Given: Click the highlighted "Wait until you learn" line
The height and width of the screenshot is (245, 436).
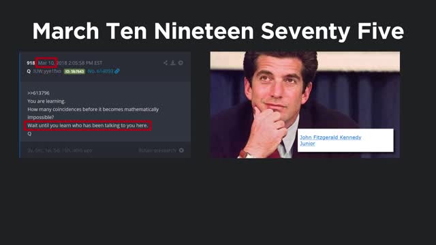Looking at the screenshot, I should pos(88,125).
